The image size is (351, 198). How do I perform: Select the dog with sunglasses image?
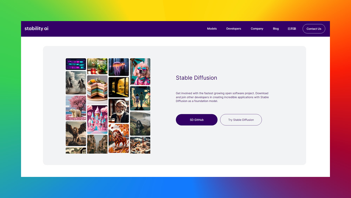pos(140,71)
